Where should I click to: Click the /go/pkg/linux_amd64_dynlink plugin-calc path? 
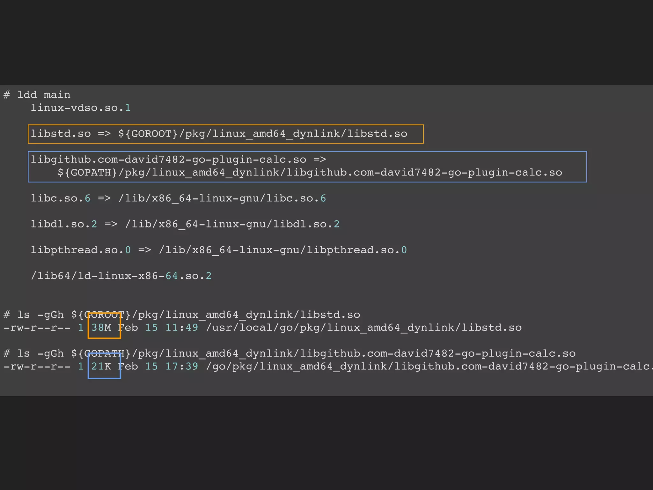[x=429, y=367]
